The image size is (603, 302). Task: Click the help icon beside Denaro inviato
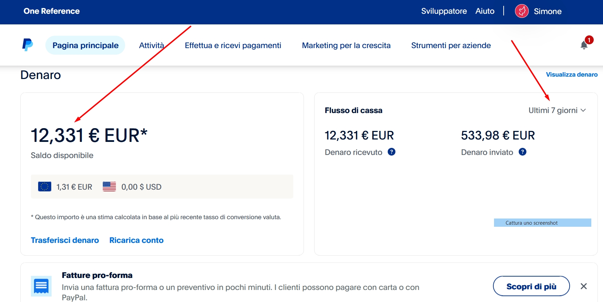click(x=522, y=152)
